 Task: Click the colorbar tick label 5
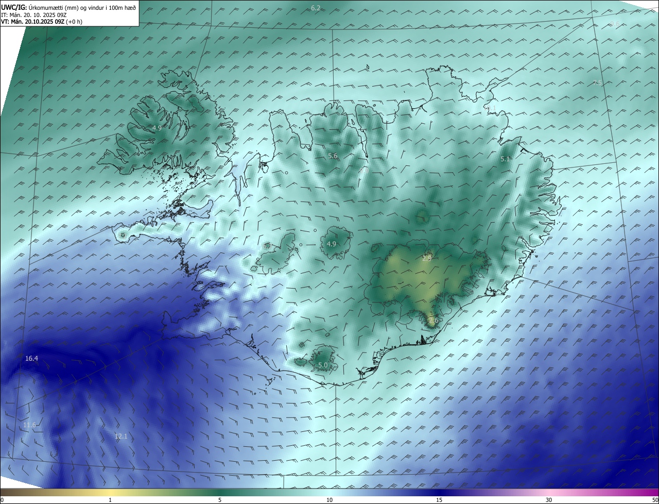pos(220,500)
